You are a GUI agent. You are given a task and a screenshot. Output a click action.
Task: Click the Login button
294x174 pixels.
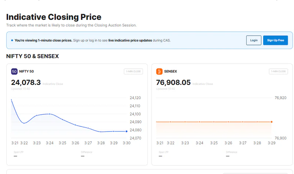254,40
